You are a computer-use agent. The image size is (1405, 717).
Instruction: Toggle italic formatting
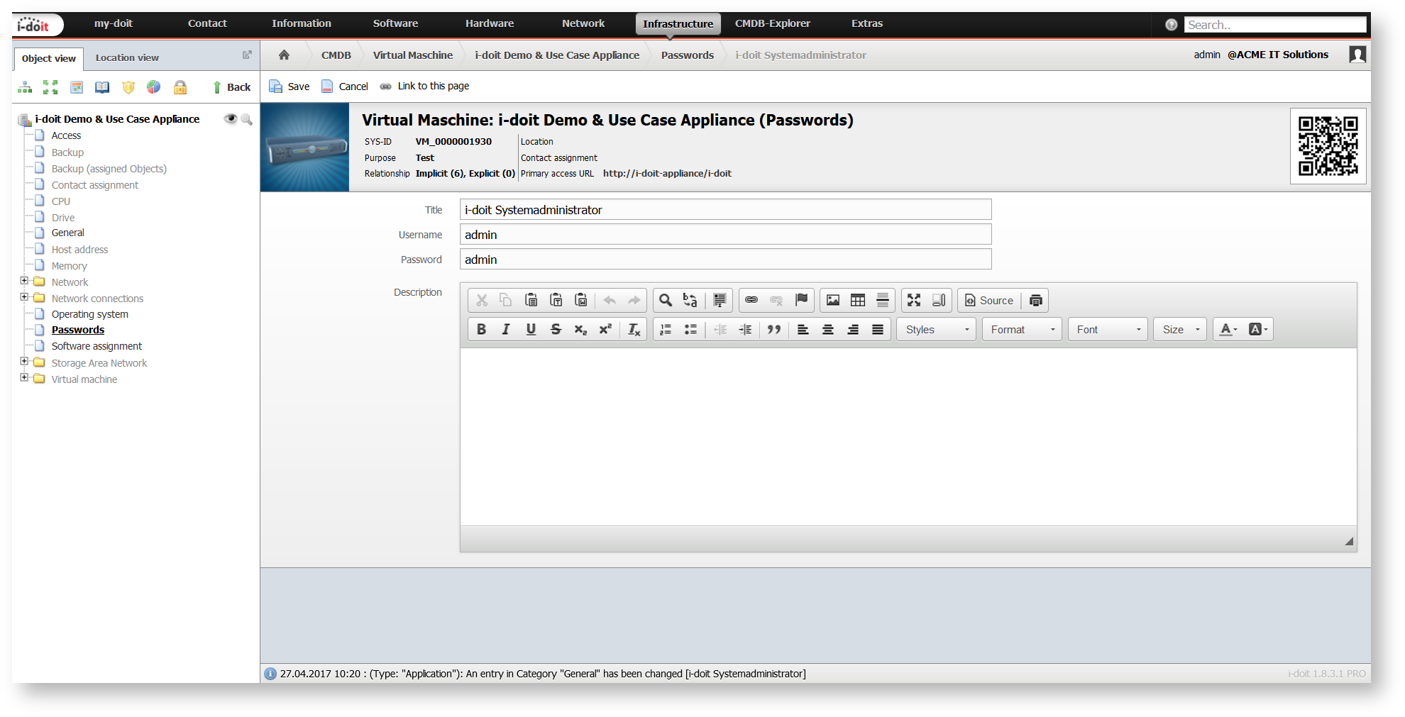(506, 330)
